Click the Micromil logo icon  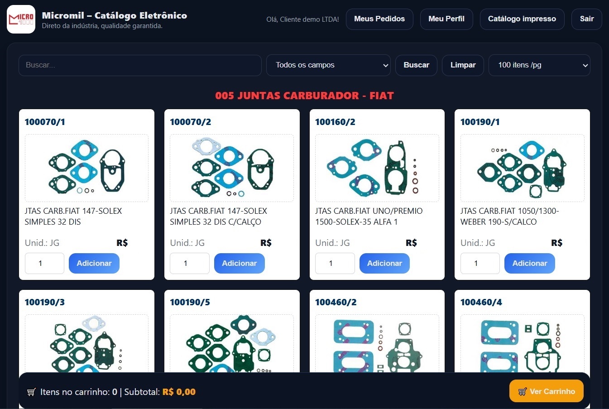(21, 19)
